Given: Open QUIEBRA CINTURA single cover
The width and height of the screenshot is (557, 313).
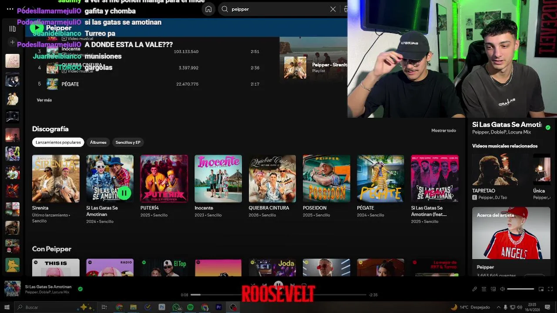Looking at the screenshot, I should click(x=272, y=179).
